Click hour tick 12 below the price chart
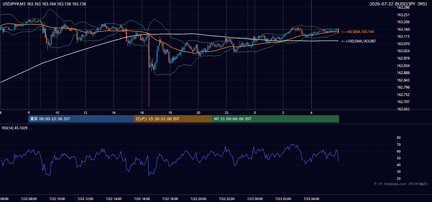The height and width of the screenshot is (202, 432). point(85,113)
